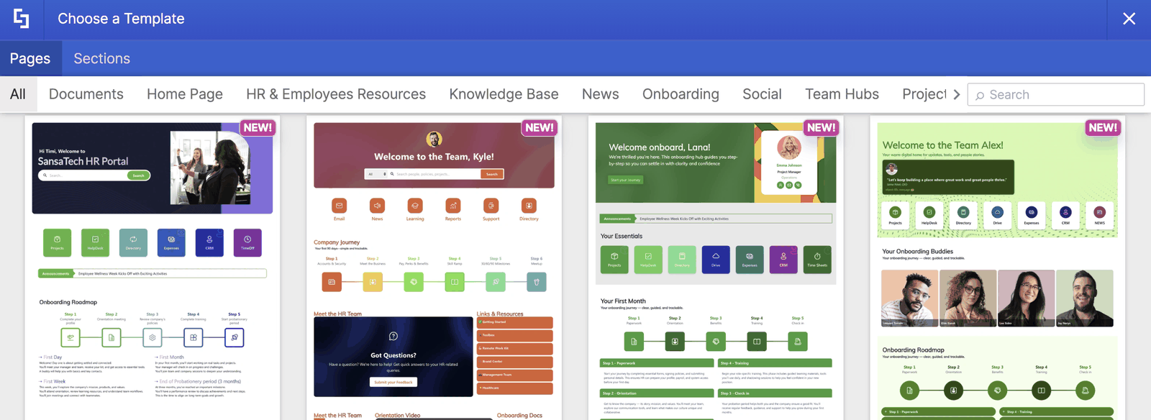
Task: Click HelpDesk icon in SansaTech template
Action: [x=95, y=242]
